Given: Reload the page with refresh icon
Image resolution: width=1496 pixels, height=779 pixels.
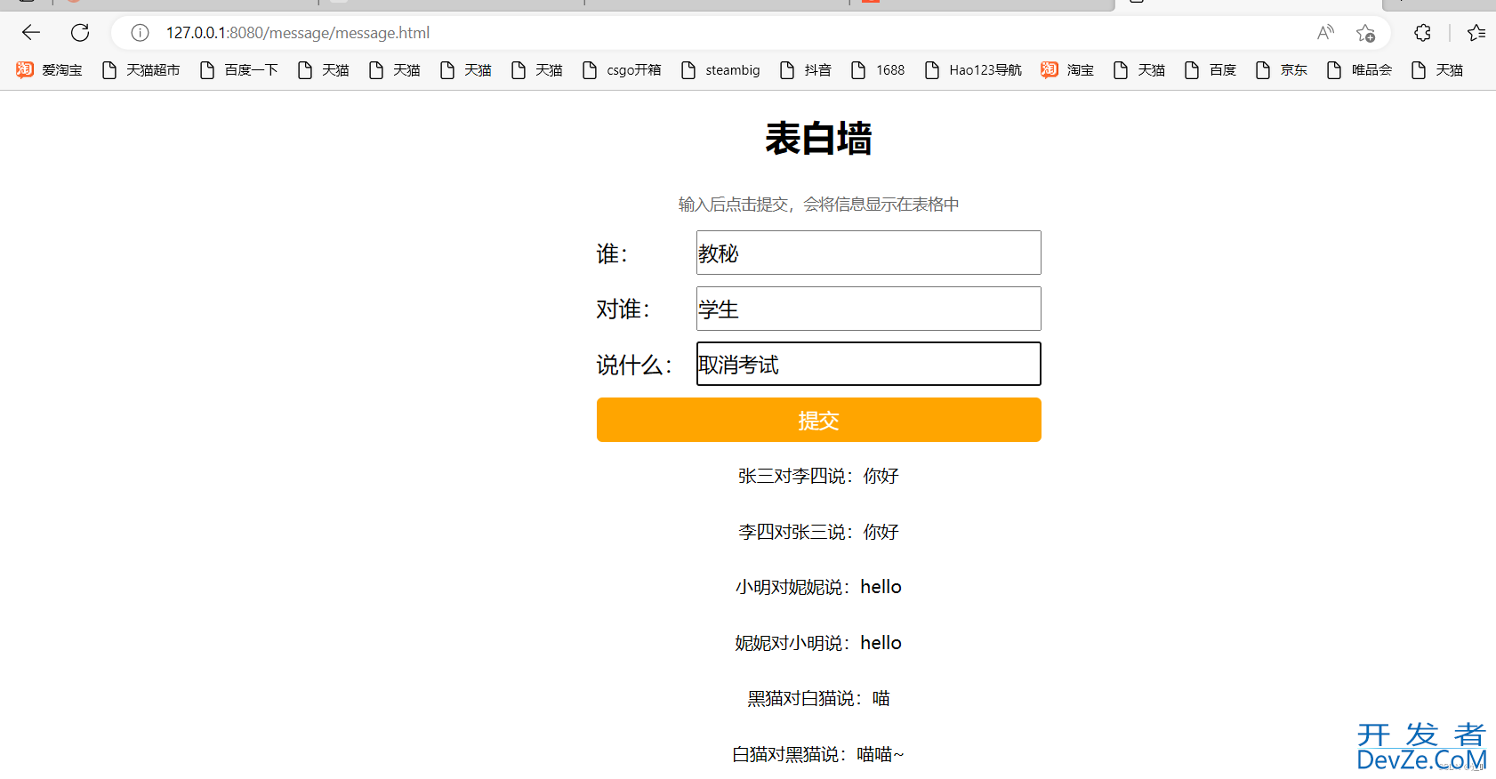Looking at the screenshot, I should click(80, 33).
